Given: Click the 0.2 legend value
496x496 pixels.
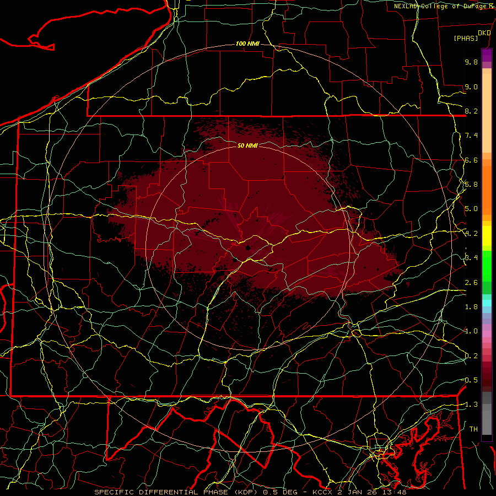Looking at the screenshot, I should [471, 356].
